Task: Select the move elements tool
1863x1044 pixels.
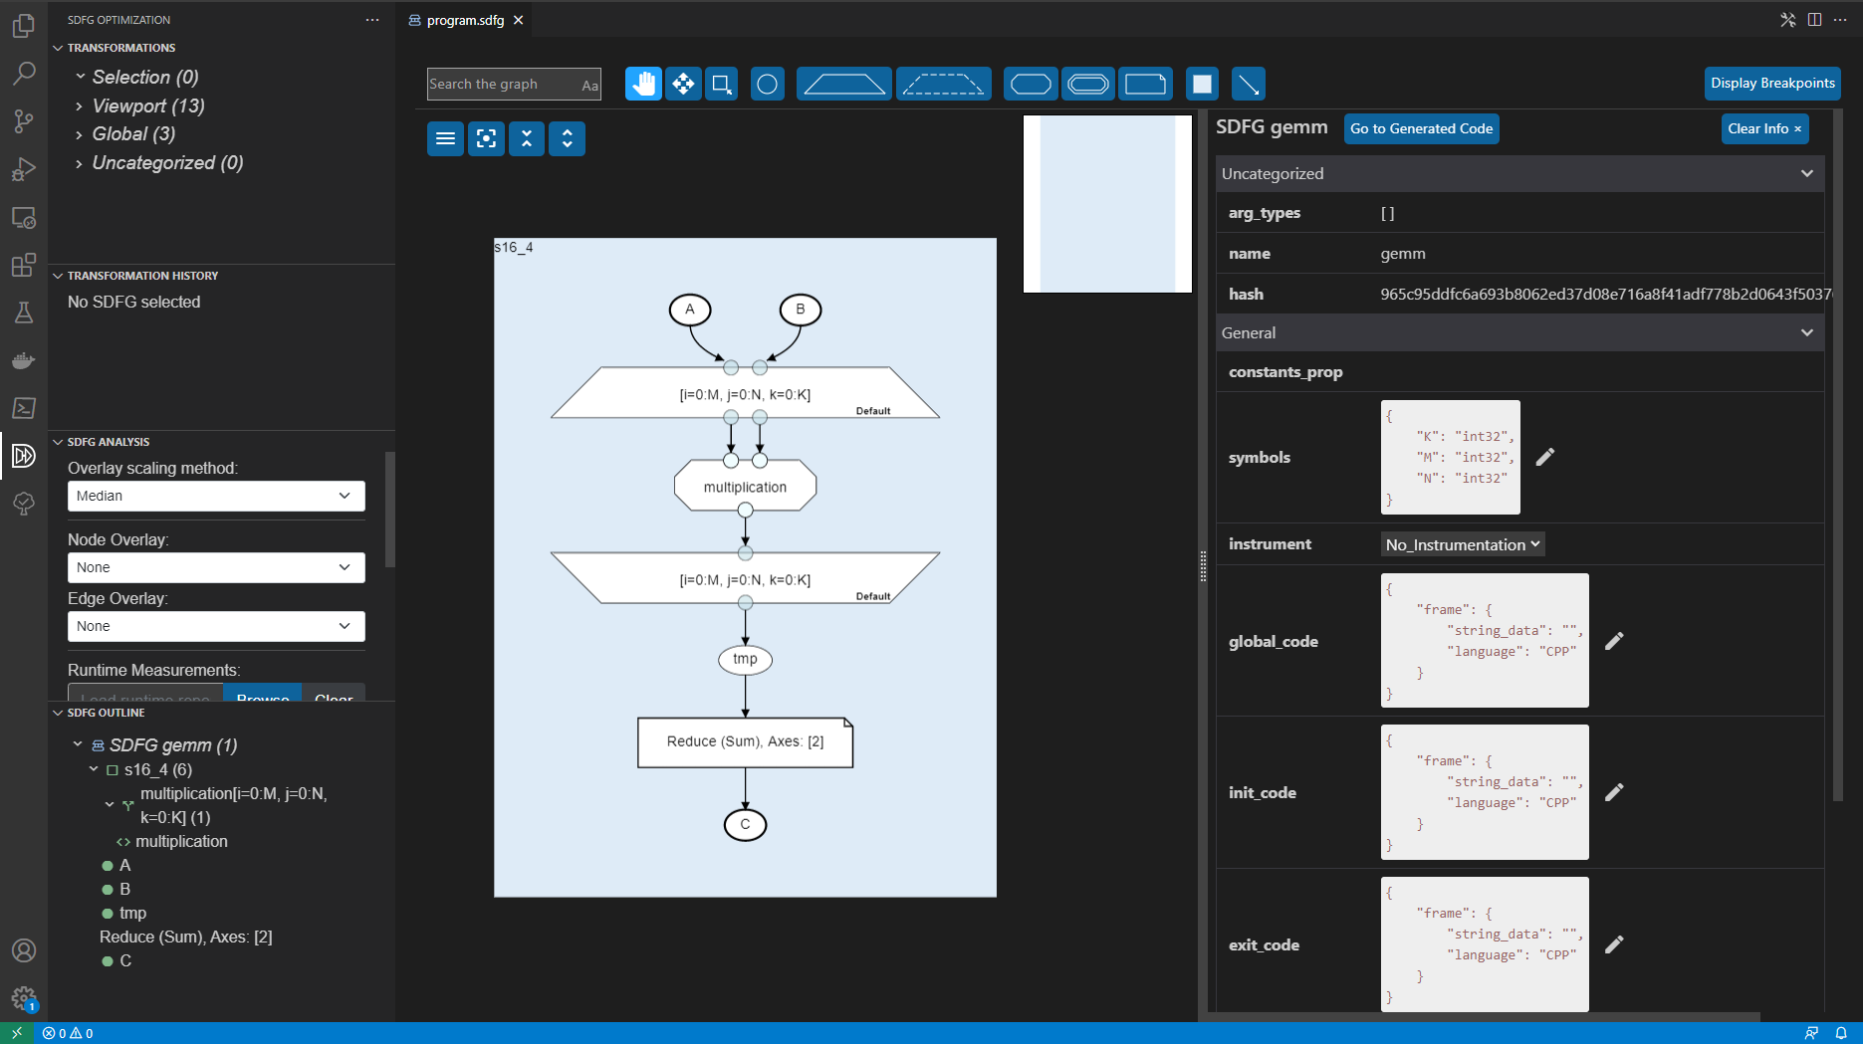Action: click(683, 84)
